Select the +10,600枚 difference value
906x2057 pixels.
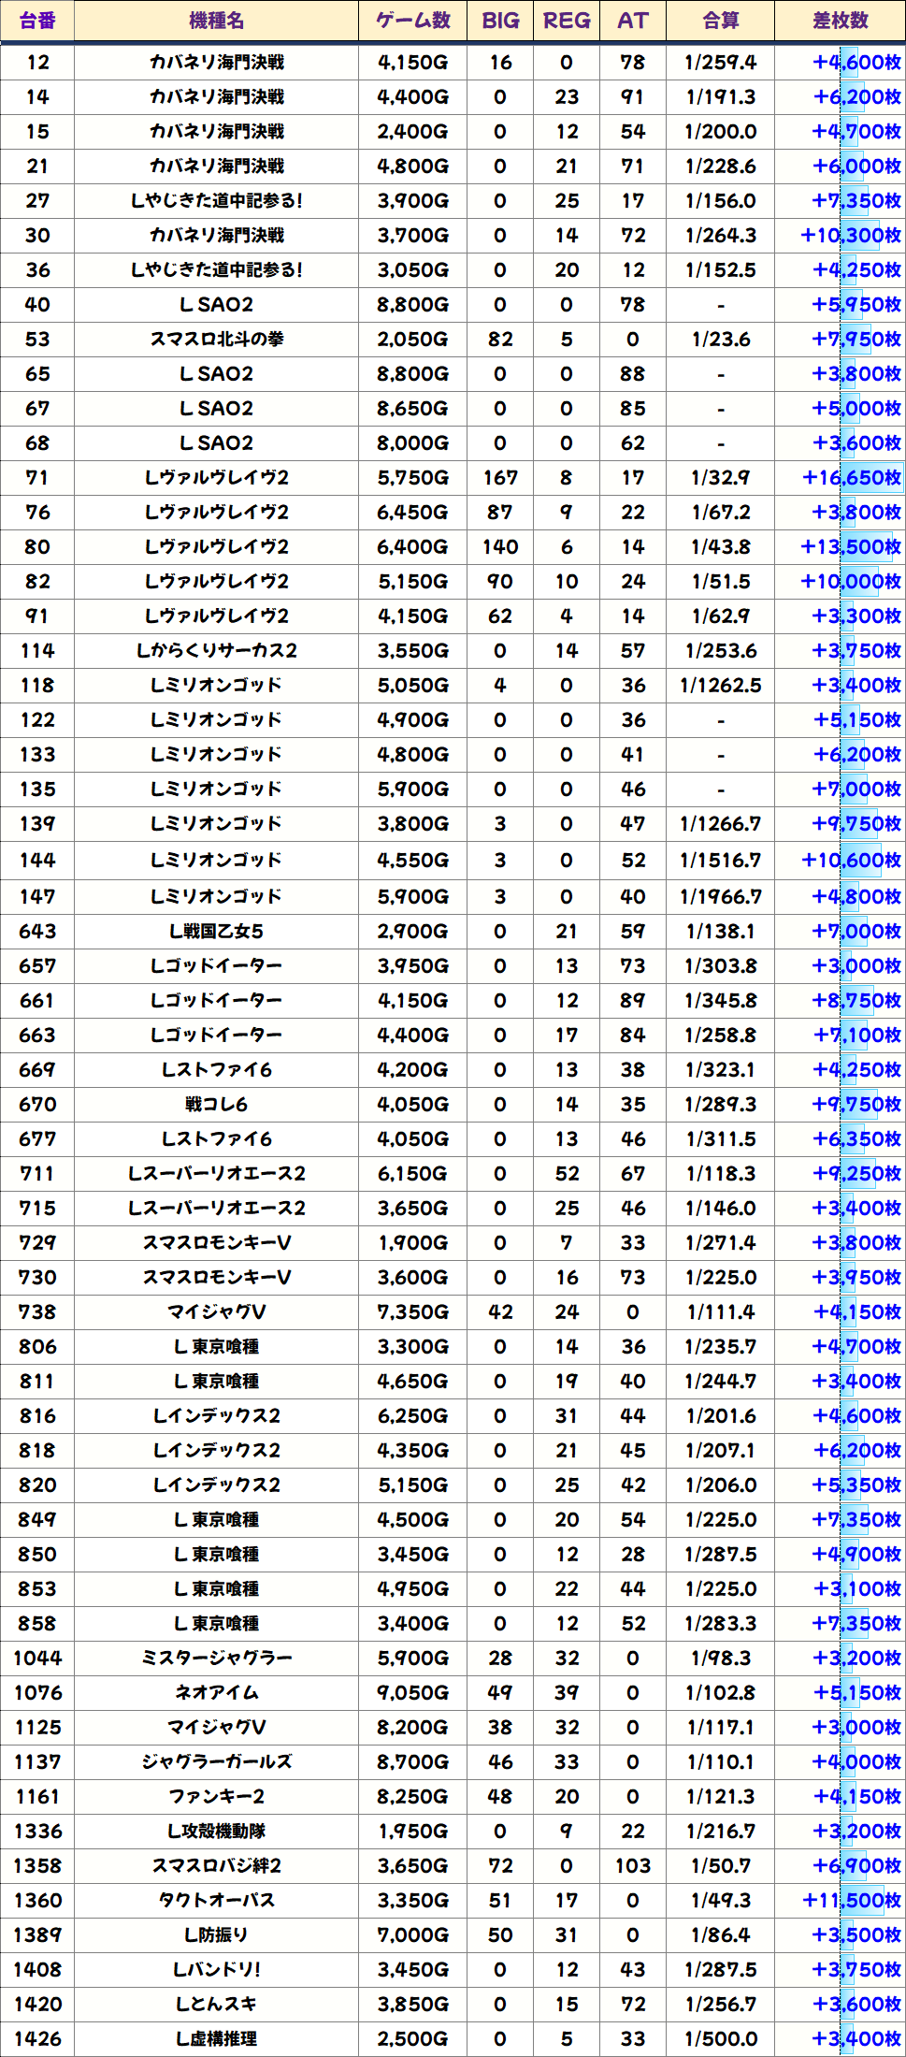pos(851,860)
